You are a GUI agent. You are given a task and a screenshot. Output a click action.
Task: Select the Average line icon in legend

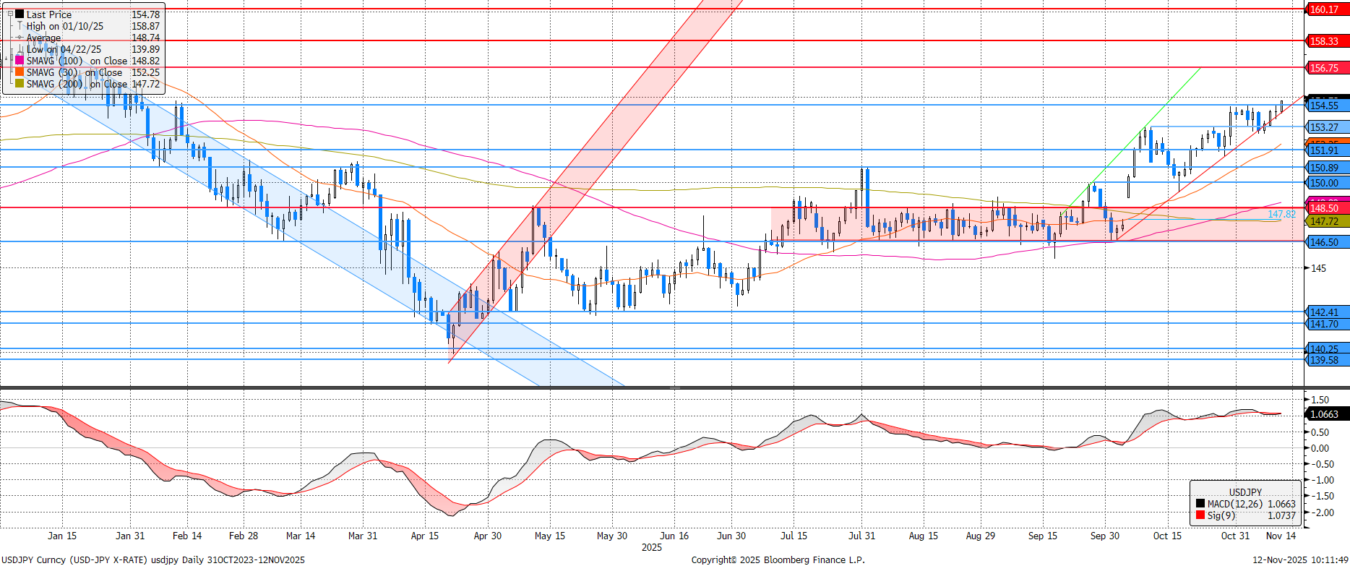20,38
